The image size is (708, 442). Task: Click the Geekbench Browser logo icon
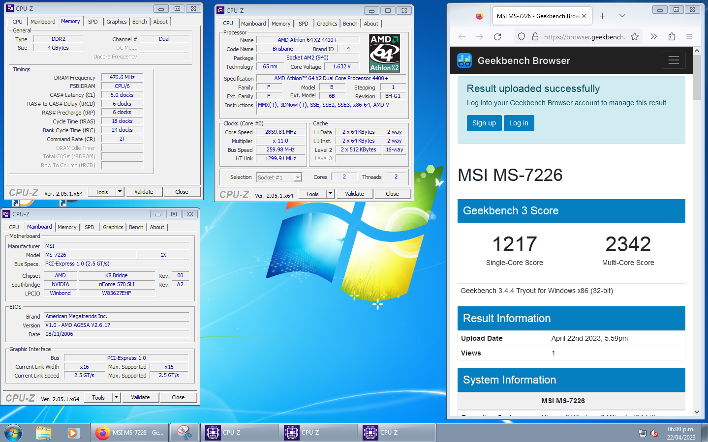464,60
